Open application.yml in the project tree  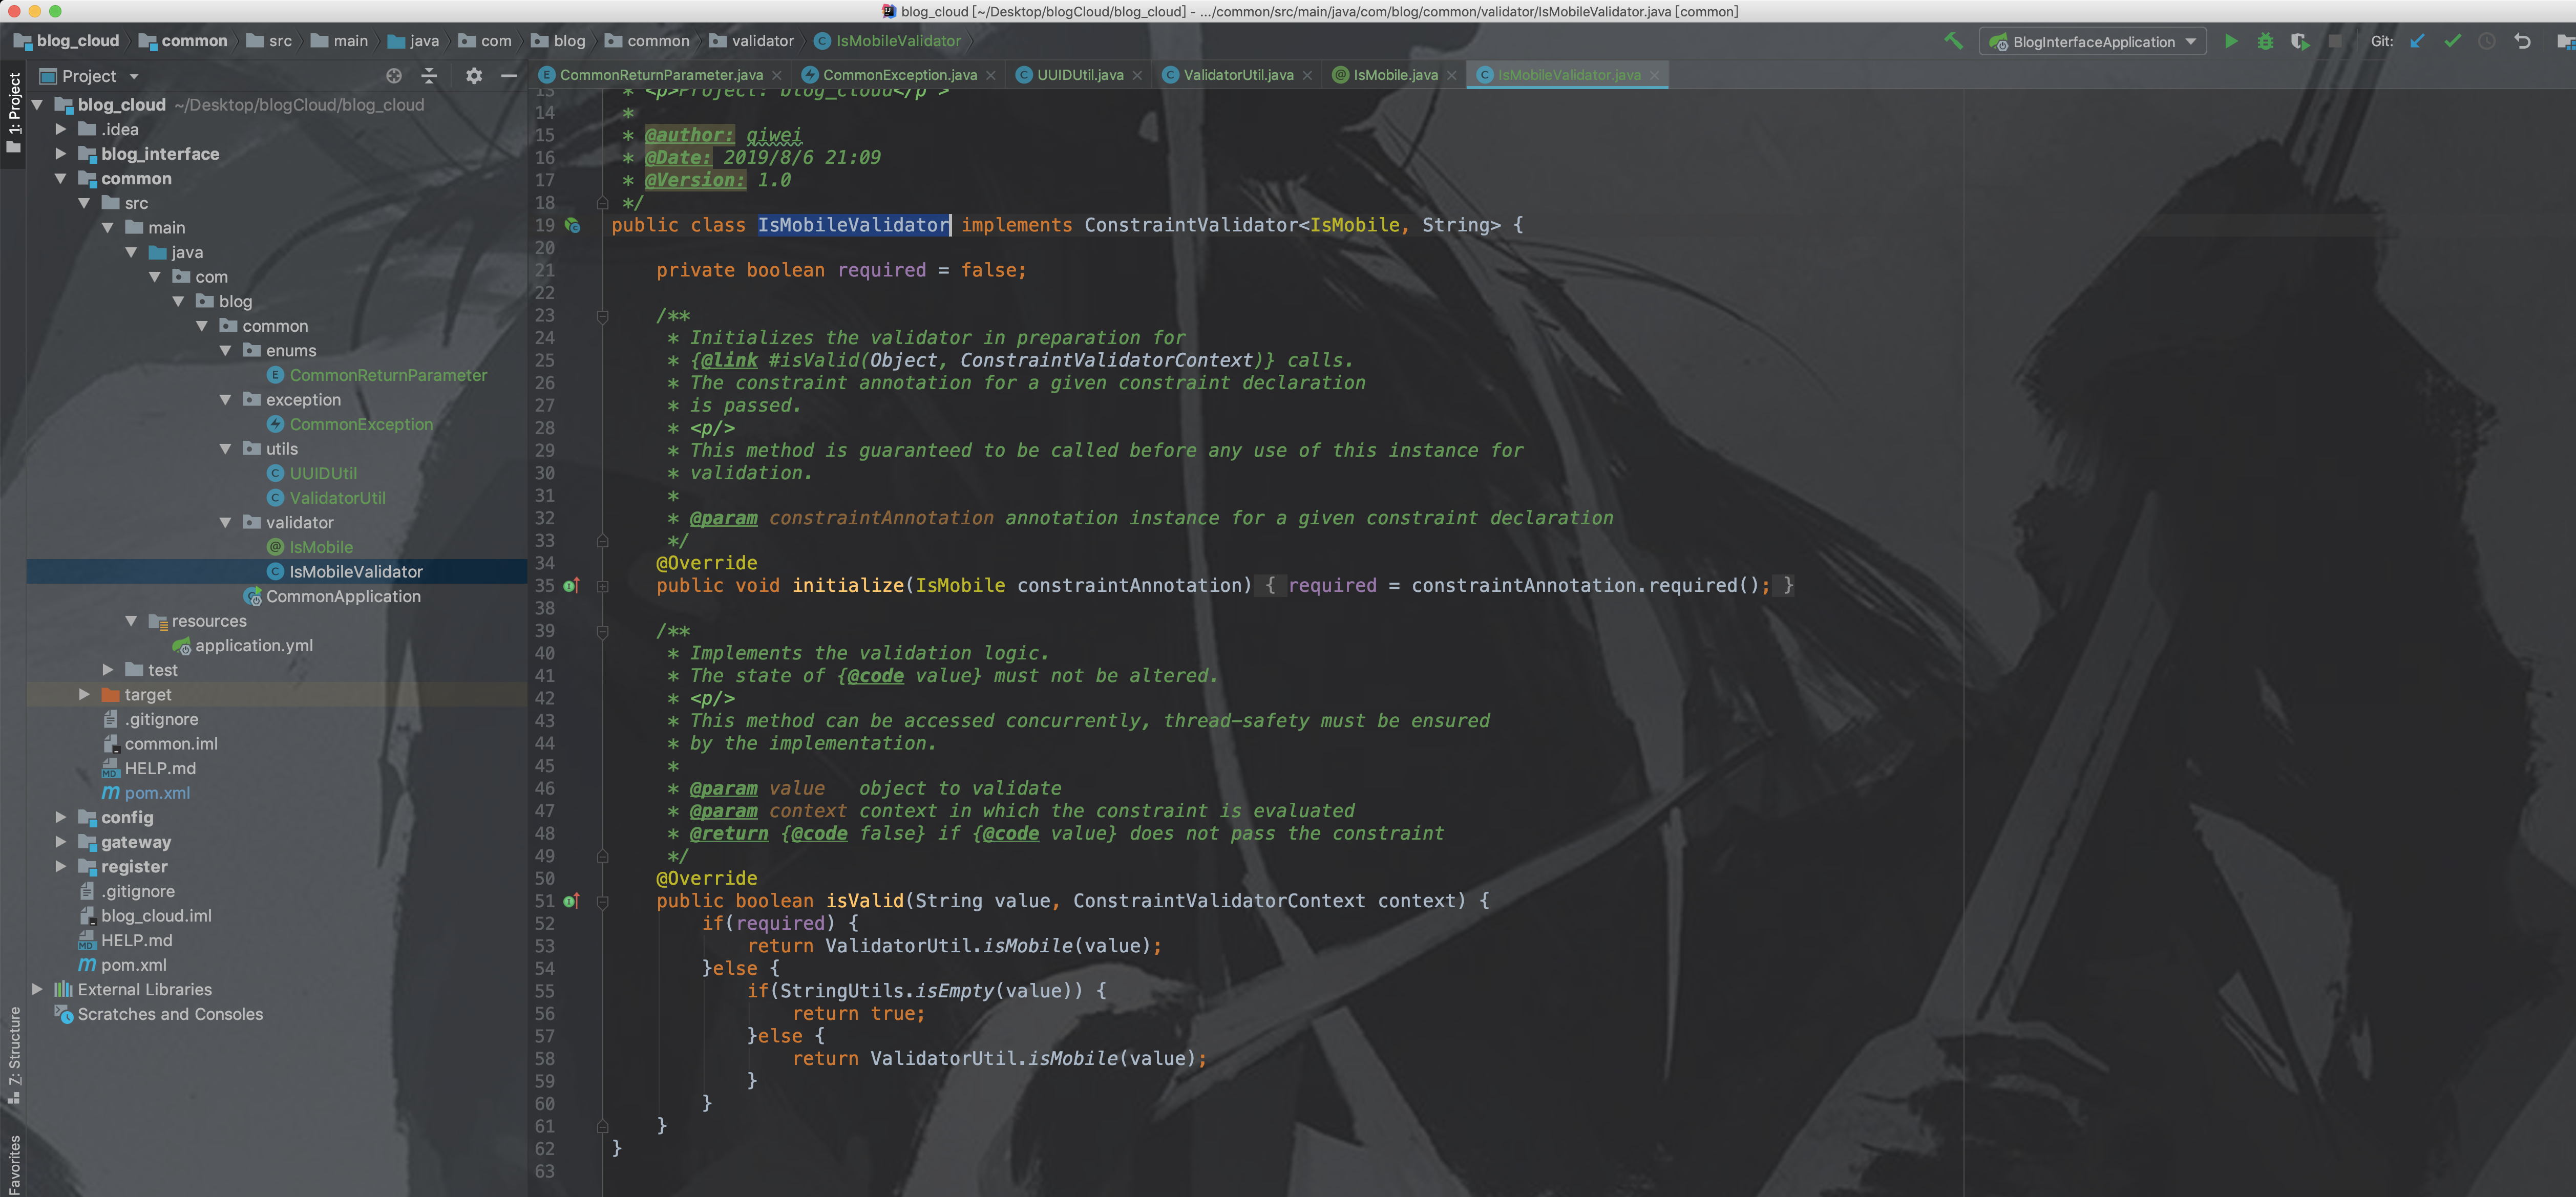[253, 646]
